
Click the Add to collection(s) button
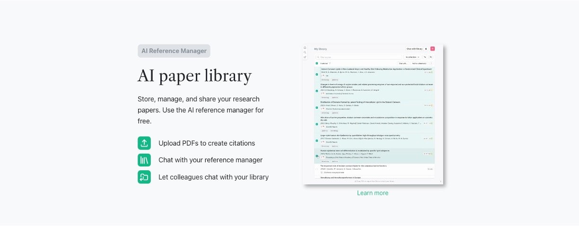click(419, 63)
